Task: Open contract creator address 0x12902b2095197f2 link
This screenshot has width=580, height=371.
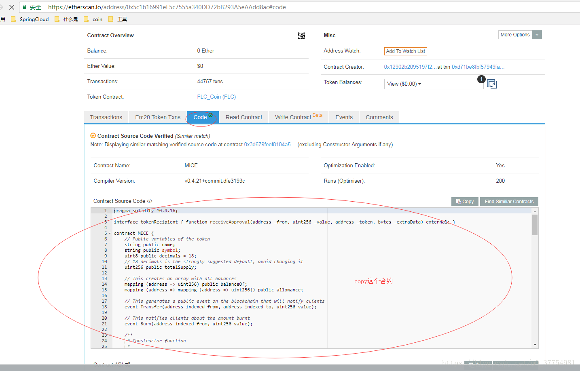Action: point(410,67)
